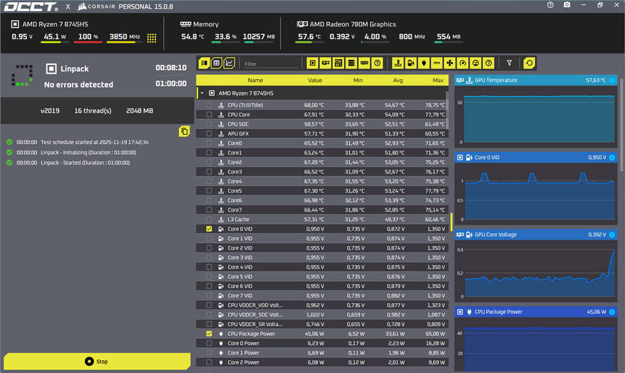Stop the Linpack test
Screen dimensions: 625x373
point(96,362)
